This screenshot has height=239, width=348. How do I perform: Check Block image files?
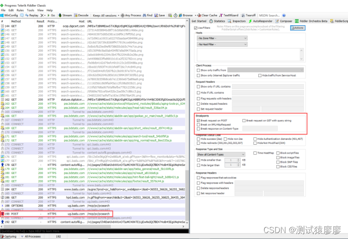(x=278, y=157)
